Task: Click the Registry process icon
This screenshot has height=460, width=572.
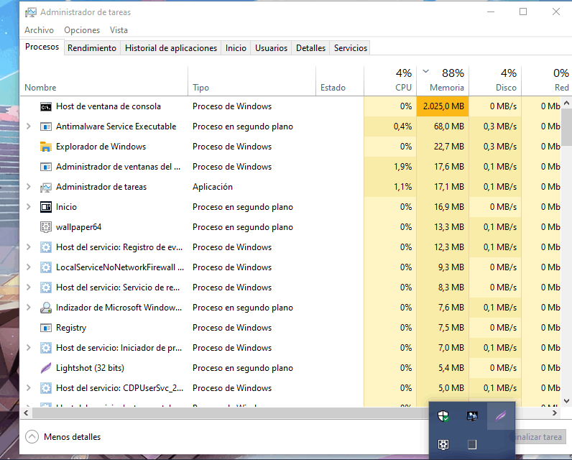Action: tap(45, 328)
